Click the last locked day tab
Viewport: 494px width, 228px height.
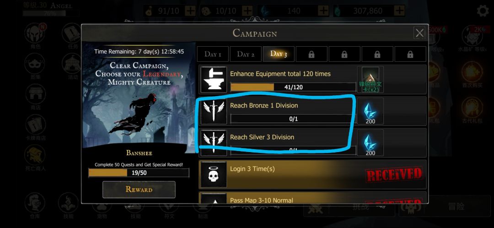[410, 54]
